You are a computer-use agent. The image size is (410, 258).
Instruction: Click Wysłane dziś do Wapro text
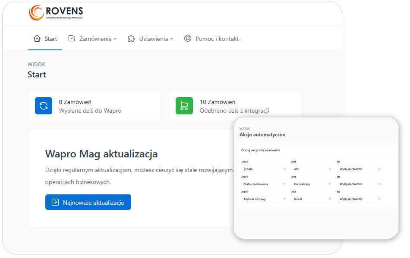pyautogui.click(x=90, y=111)
